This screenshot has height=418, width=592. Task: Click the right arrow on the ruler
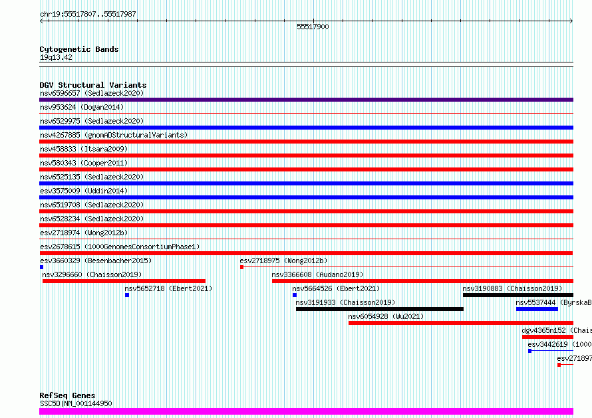point(571,21)
